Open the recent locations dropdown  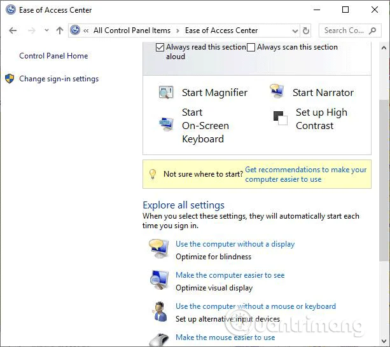46,31
